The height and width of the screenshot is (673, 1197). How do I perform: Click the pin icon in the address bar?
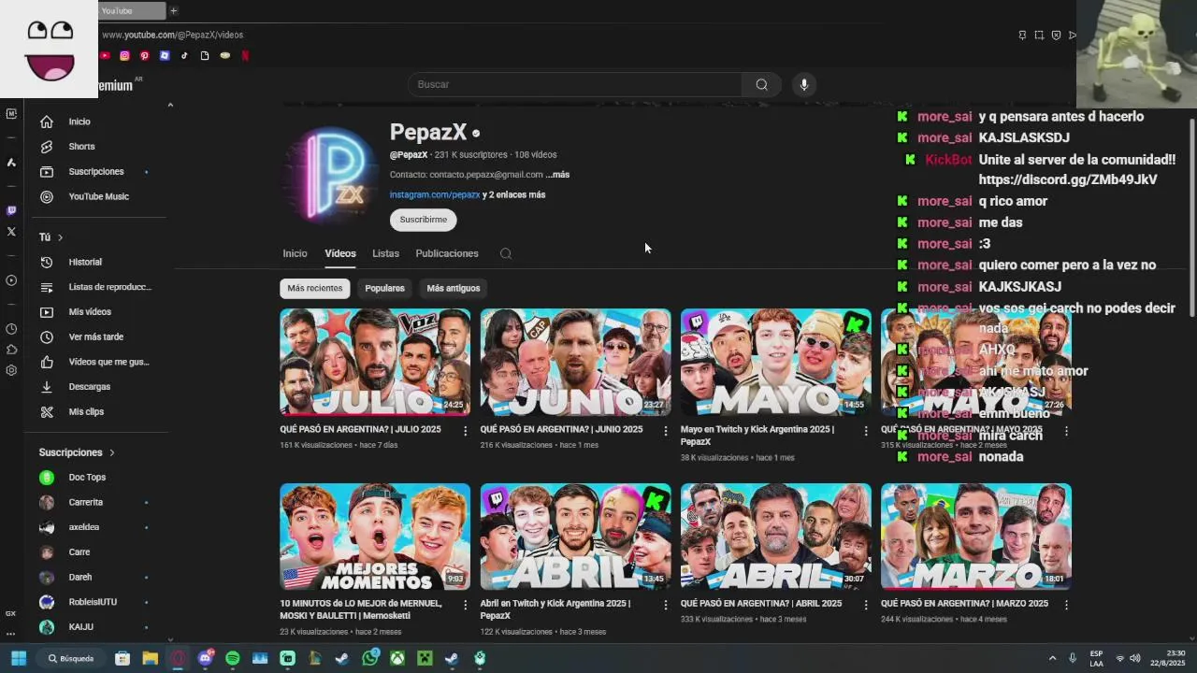pos(1022,35)
